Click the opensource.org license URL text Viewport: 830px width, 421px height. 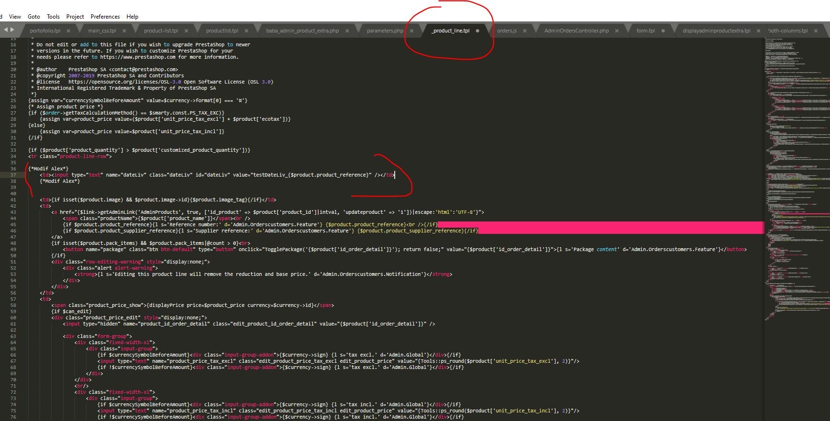tap(125, 82)
